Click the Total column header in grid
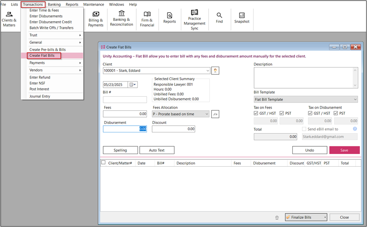The image size is (367, 227). click(x=345, y=163)
